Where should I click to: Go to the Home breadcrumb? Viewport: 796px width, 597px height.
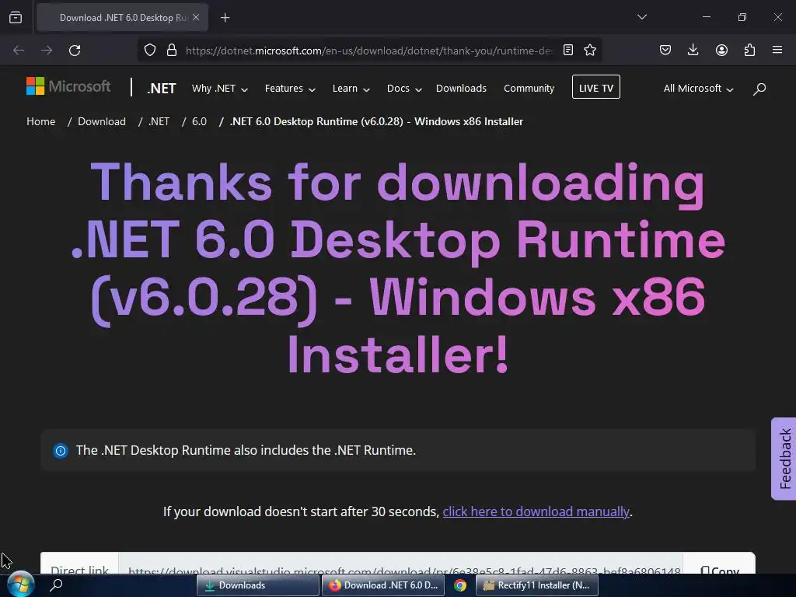click(40, 121)
